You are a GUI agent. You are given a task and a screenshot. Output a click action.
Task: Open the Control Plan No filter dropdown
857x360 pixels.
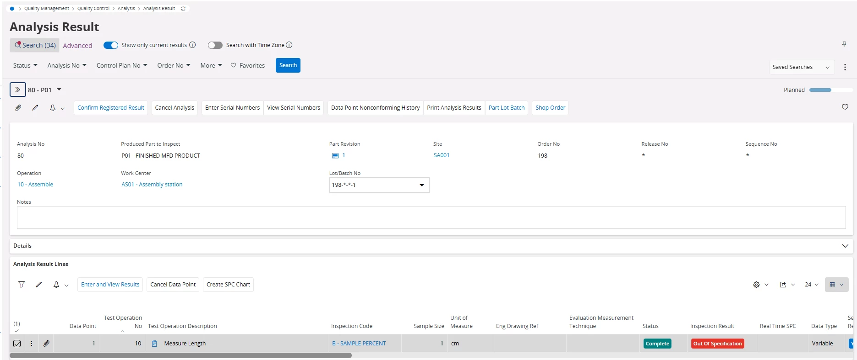[x=122, y=65]
